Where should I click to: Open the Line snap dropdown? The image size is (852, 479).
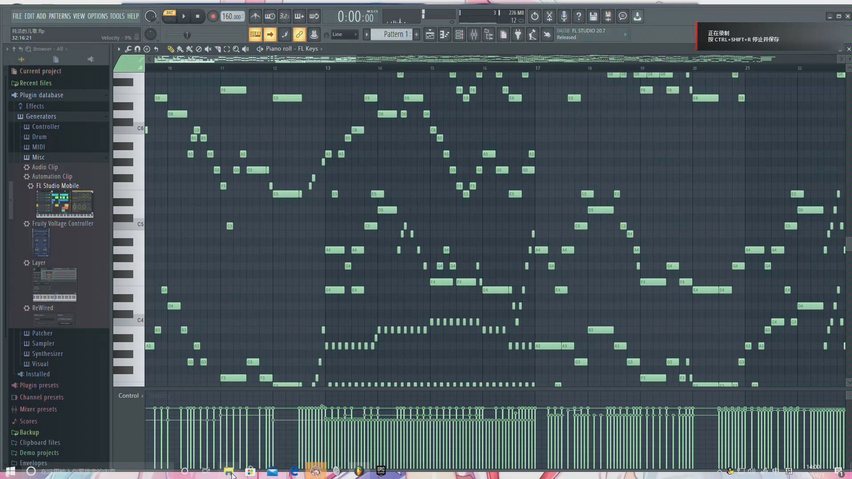[344, 34]
